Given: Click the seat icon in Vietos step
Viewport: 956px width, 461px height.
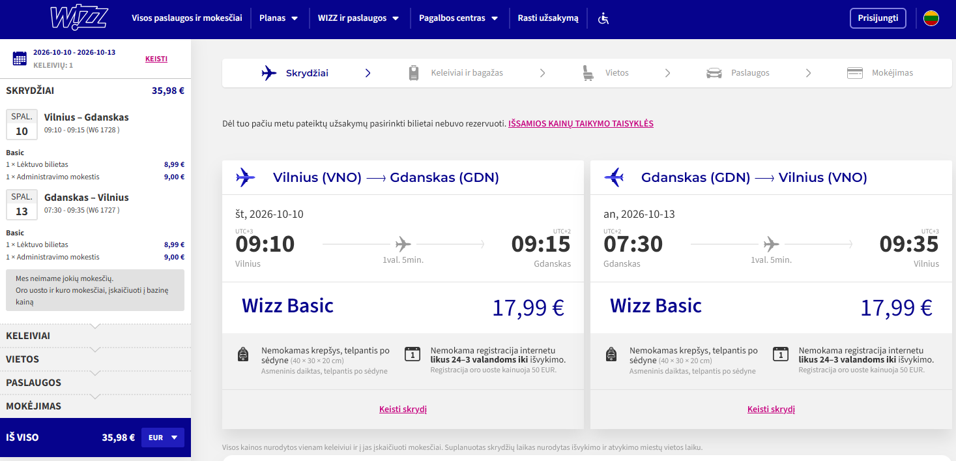Looking at the screenshot, I should click(x=588, y=73).
